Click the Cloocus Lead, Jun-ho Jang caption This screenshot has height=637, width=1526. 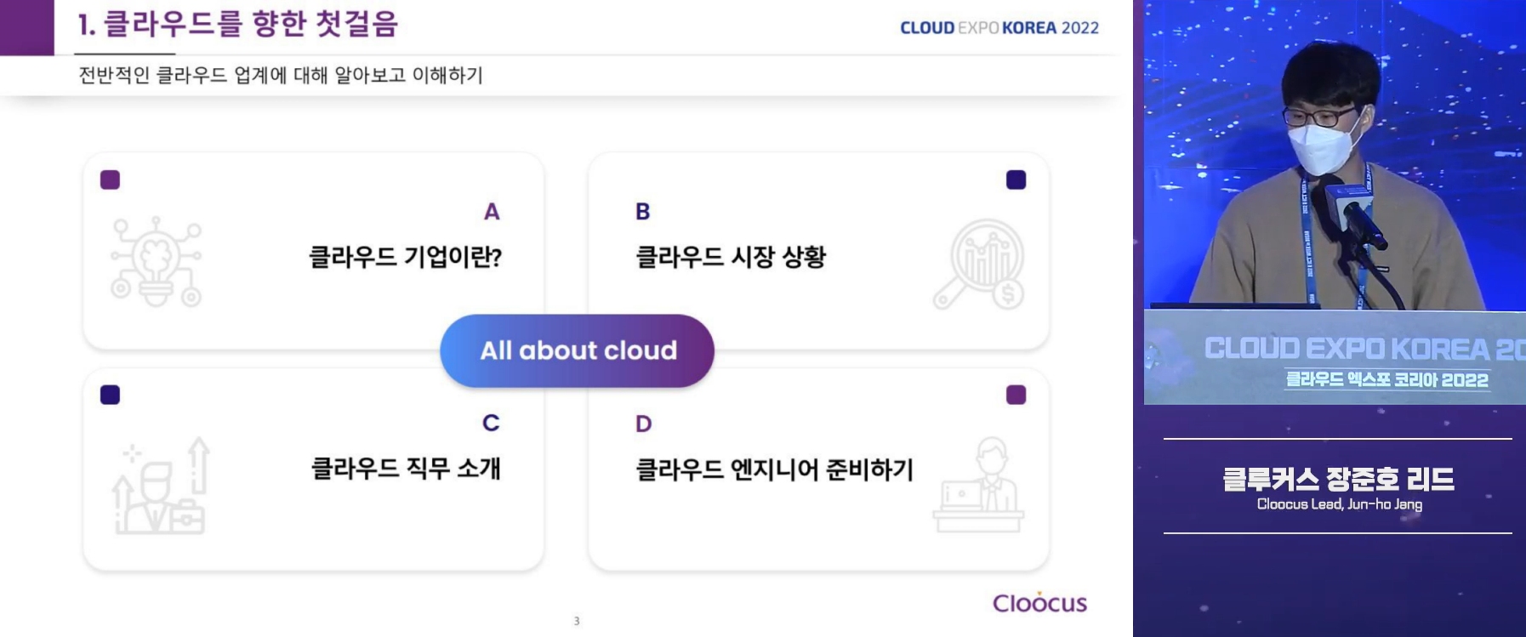point(1340,504)
